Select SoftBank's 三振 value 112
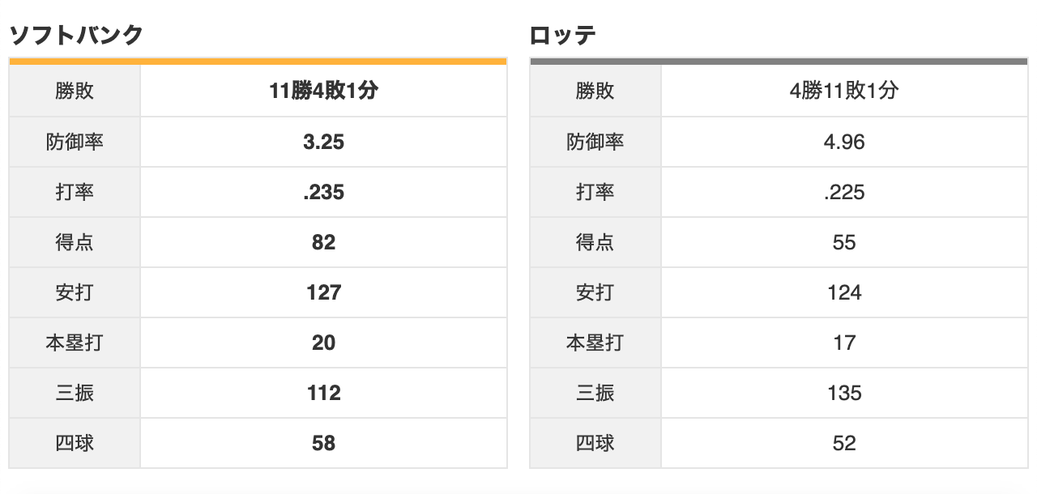1037x494 pixels. pyautogui.click(x=323, y=393)
